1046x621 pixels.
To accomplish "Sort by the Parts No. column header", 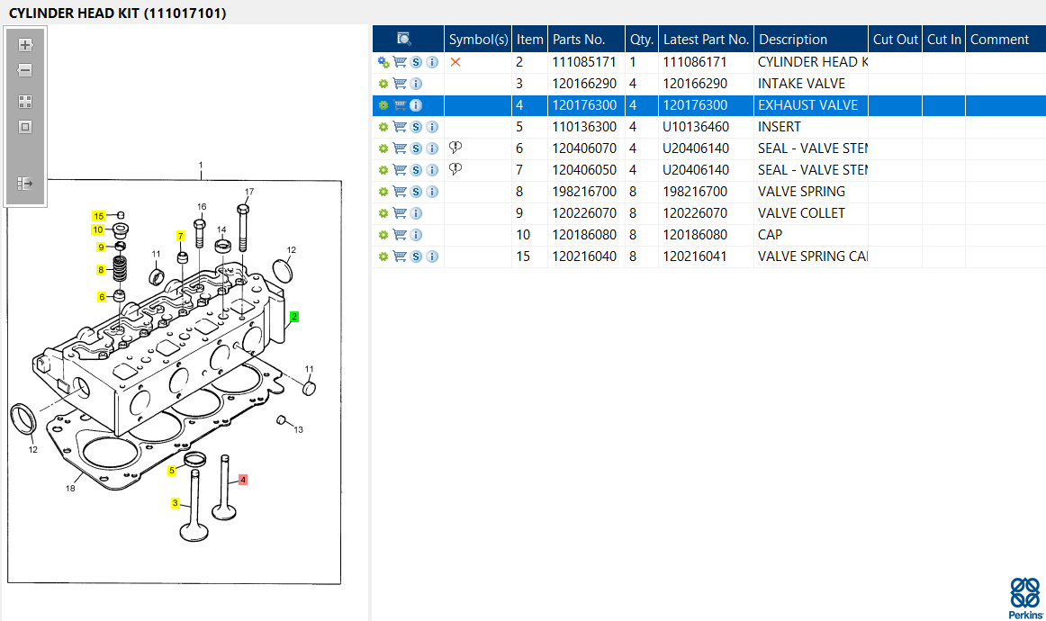I will pos(579,40).
